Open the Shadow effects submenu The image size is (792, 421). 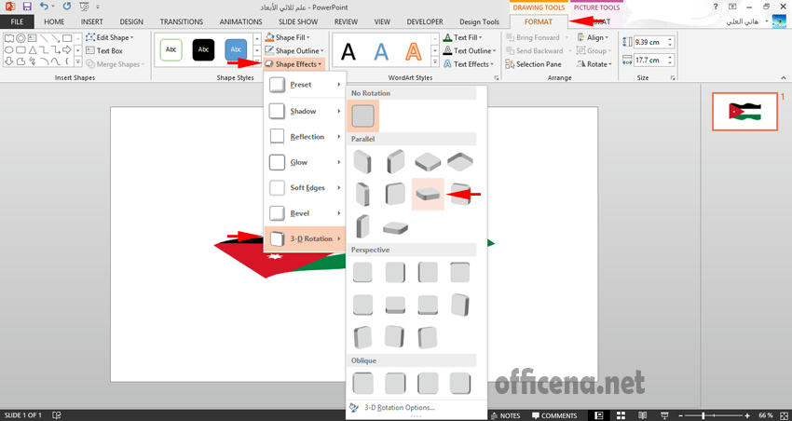(x=305, y=111)
